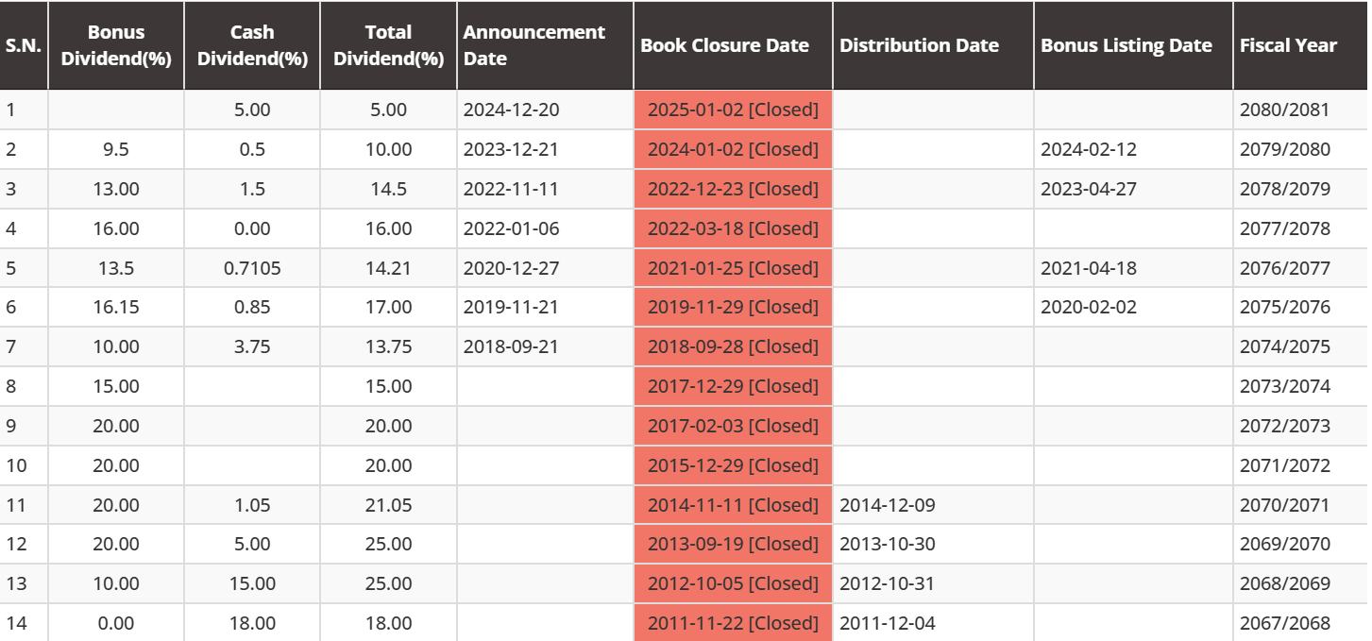The image size is (1372, 641).
Task: Select the 2025-01-02 [Closed] book closure cell
Action: point(733,110)
